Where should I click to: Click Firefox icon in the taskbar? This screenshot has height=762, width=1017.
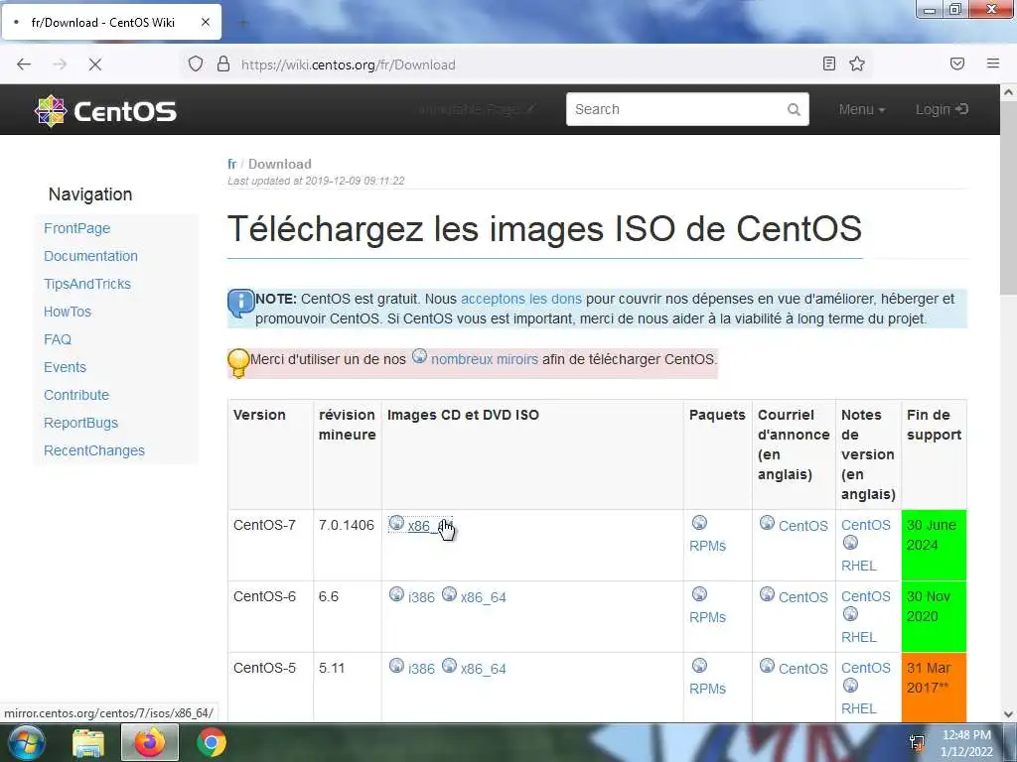click(x=150, y=742)
